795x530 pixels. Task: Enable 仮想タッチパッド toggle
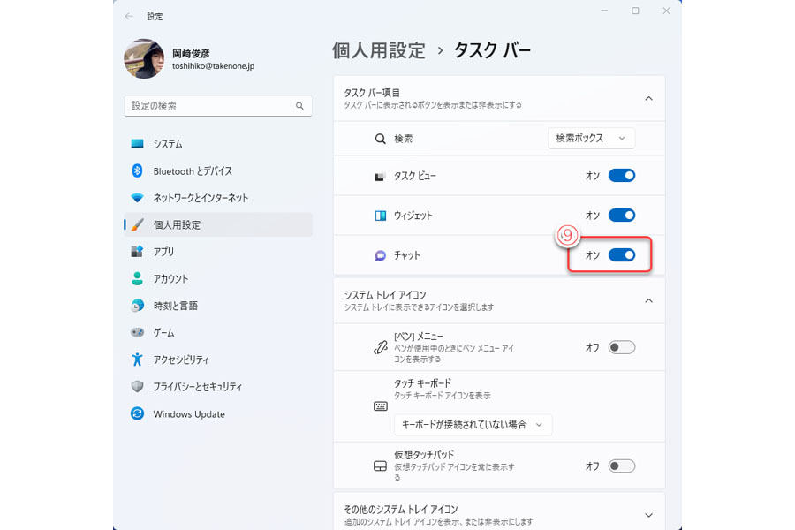[x=622, y=466]
